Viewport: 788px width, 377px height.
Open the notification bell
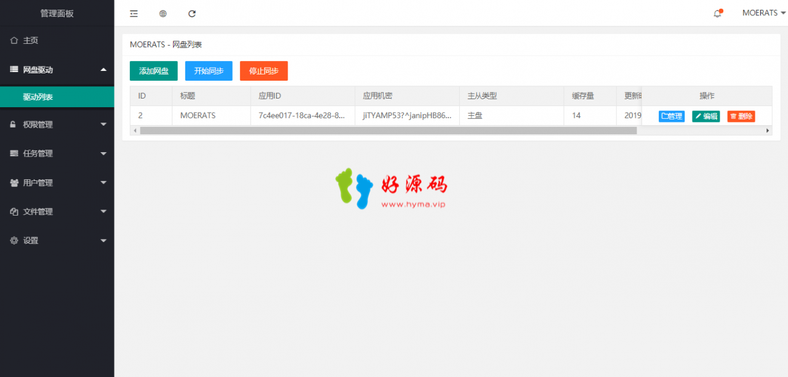(717, 14)
